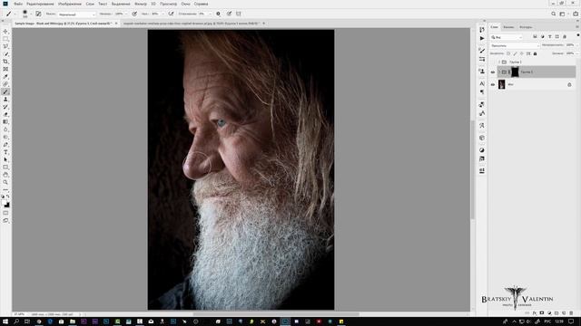This screenshot has width=581, height=326.
Task: Click the foreground color swatch
Action: pyautogui.click(x=5, y=203)
